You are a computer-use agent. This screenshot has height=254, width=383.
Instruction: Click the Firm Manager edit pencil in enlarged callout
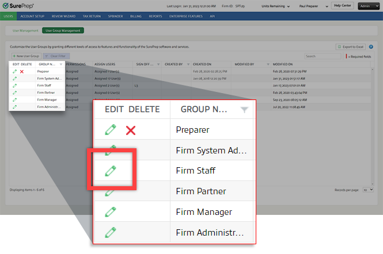pos(111,212)
